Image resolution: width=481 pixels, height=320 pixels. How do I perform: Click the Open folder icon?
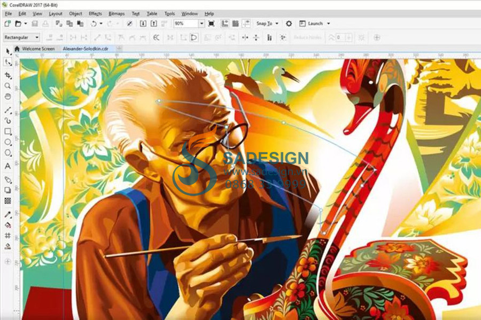18,23
